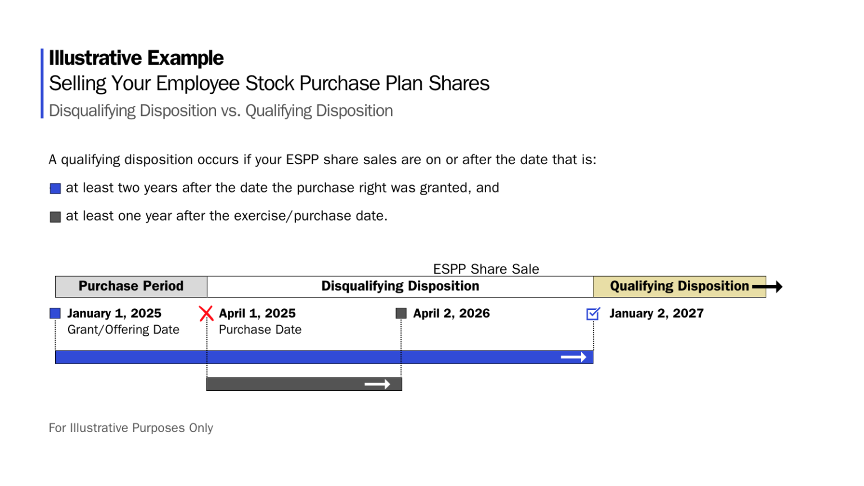Click the white arrow inside the gray bar
This screenshot has height=486, width=864.
377,384
